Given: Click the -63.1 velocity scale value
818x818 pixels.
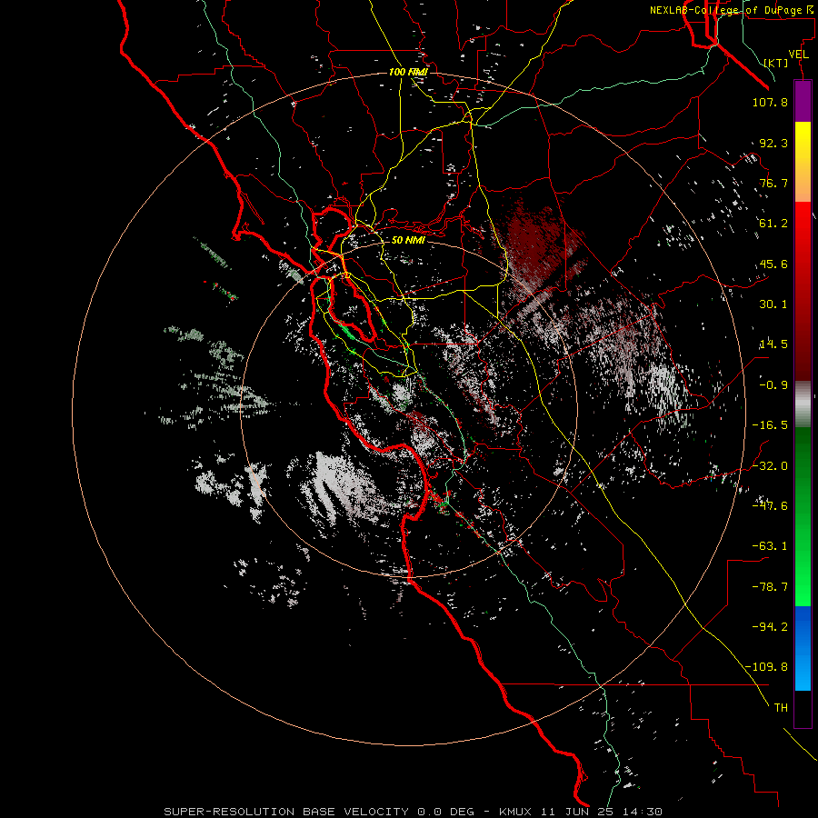Looking at the screenshot, I should click(x=770, y=546).
